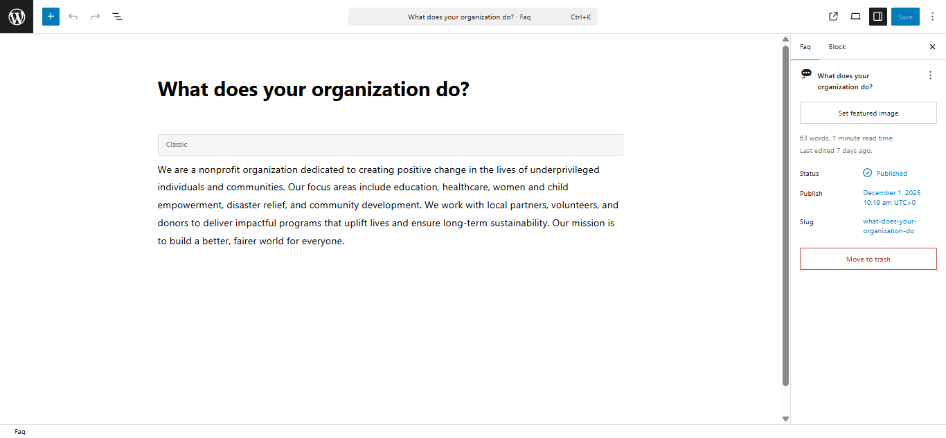Click the what-does-your-organization-do slug link
This screenshot has height=438, width=946.
pyautogui.click(x=889, y=226)
